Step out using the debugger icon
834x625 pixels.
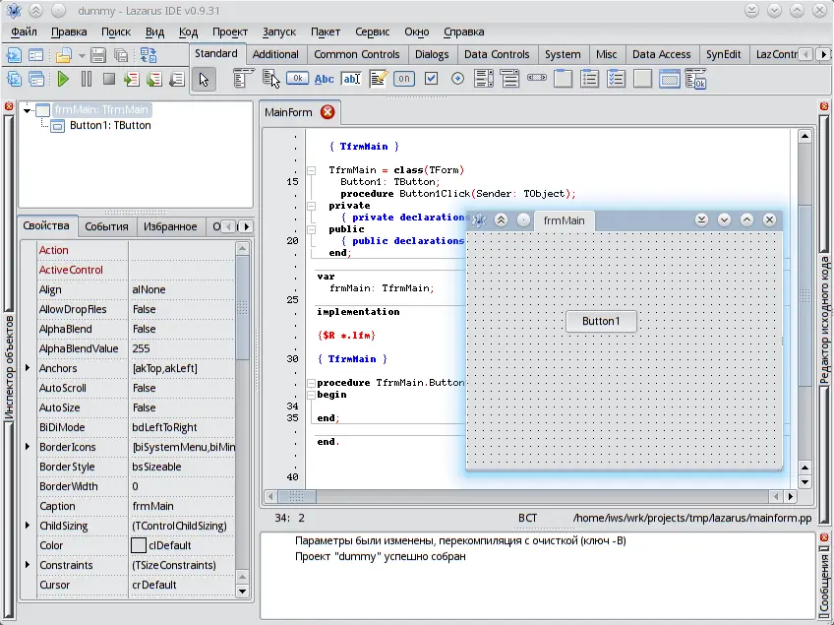177,80
